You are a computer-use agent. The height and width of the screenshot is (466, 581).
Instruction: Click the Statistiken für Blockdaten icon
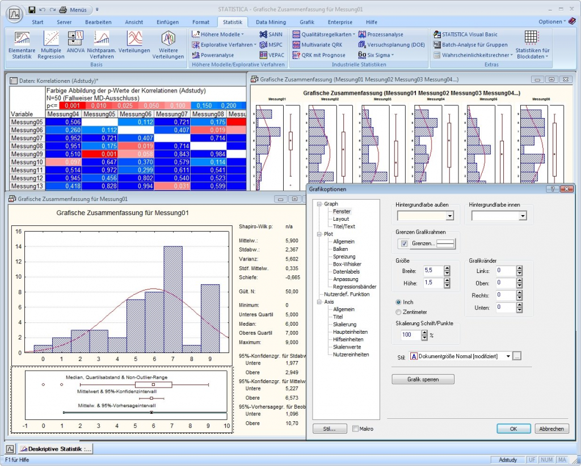tap(532, 44)
